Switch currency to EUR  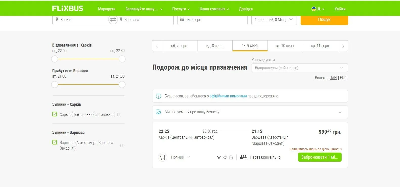pos(343,78)
